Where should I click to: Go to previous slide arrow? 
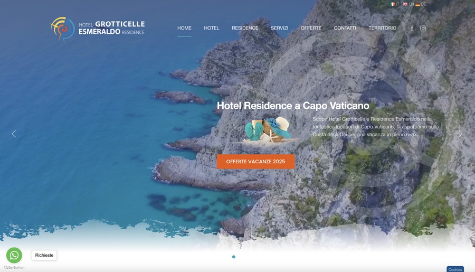tap(14, 134)
